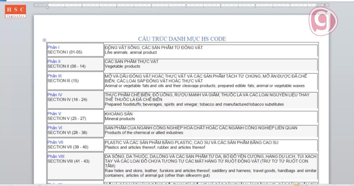
Task: Click the 'Phần IV' text
Action: [55, 95]
